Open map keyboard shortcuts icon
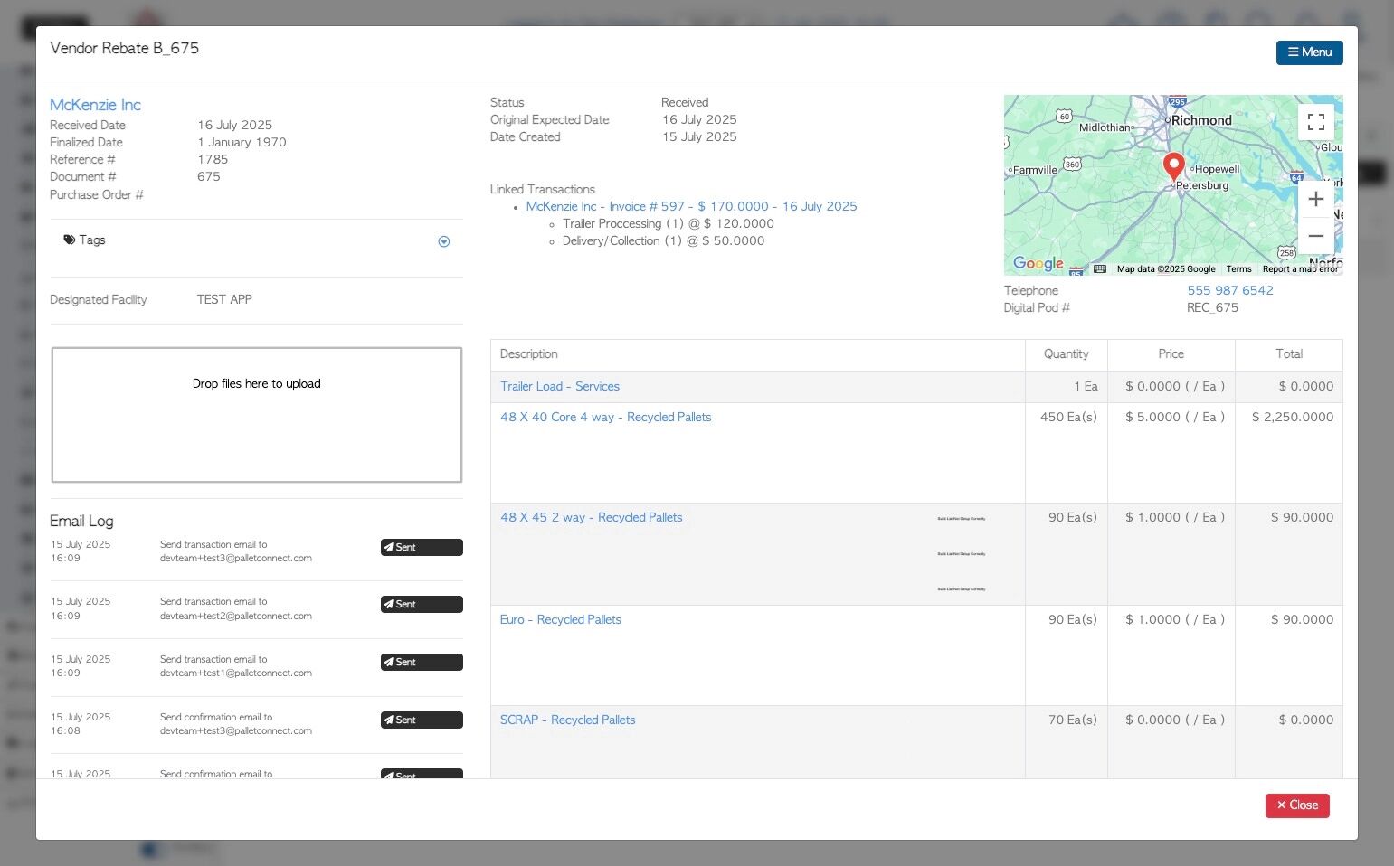Screen dimensions: 1394x866 coord(1099,268)
